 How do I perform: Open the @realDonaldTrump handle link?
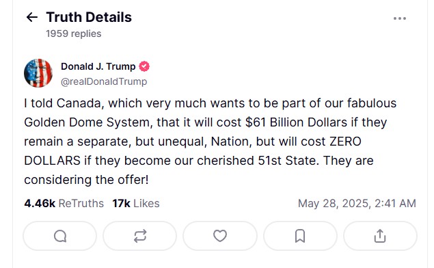[x=104, y=81]
